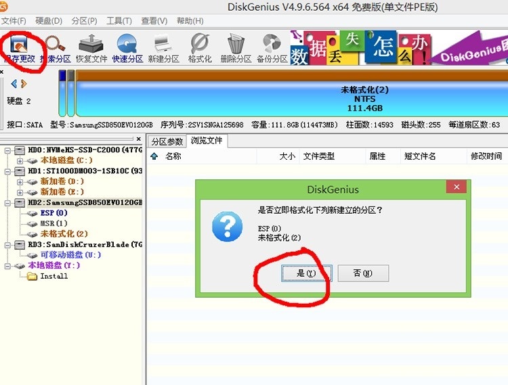Open the 分区(P) menu
The image size is (508, 385).
pyautogui.click(x=84, y=21)
